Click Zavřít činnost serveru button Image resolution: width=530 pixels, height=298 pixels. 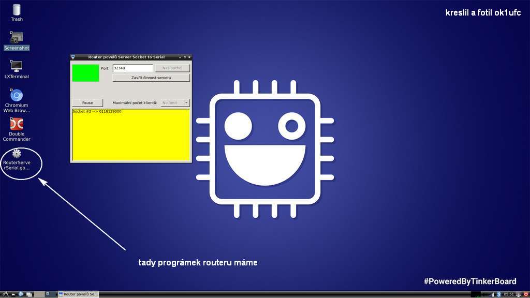click(x=151, y=78)
